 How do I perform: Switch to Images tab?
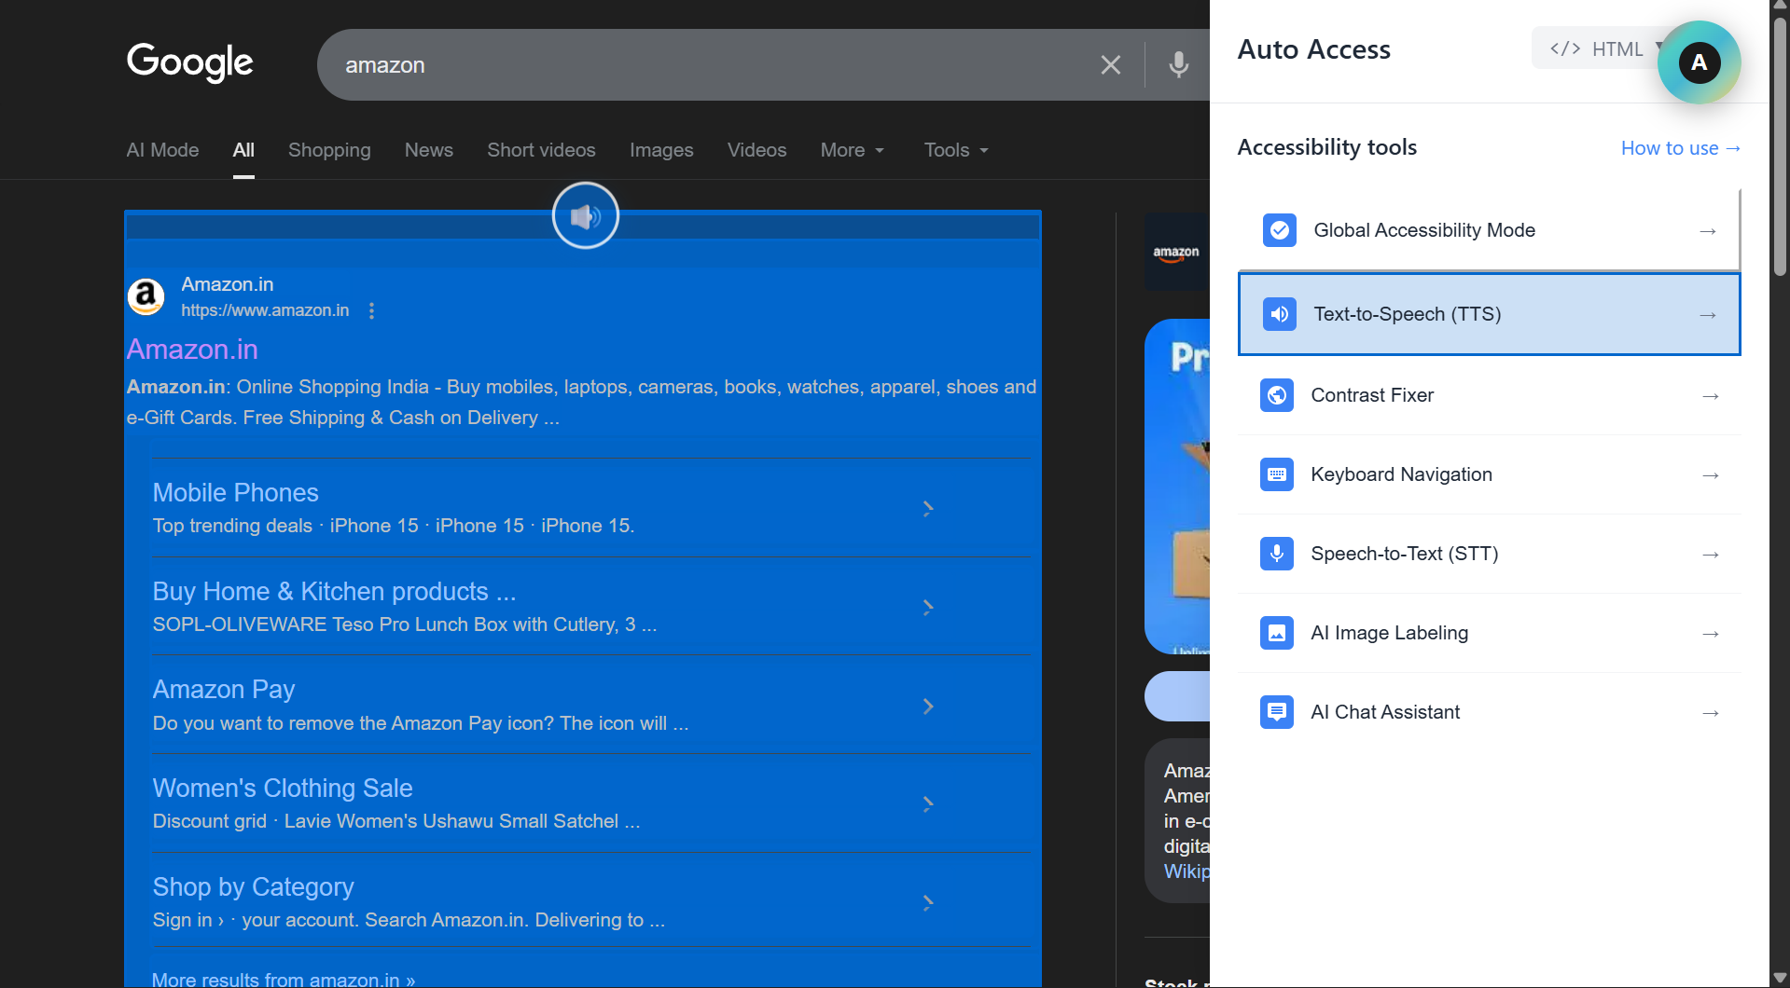661,150
